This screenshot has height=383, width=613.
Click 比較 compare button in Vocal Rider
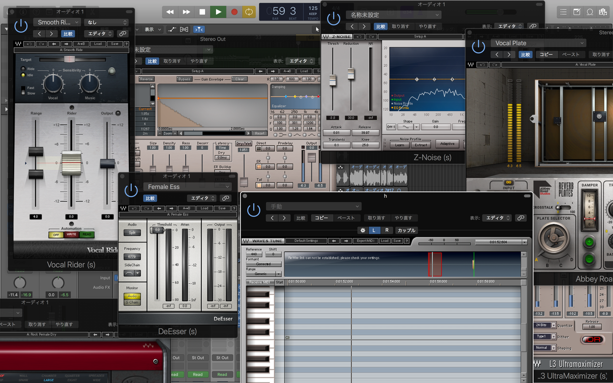click(x=68, y=34)
